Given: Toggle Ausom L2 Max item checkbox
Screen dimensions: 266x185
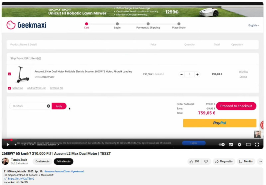Looking at the screenshot, I should click(x=10, y=74).
